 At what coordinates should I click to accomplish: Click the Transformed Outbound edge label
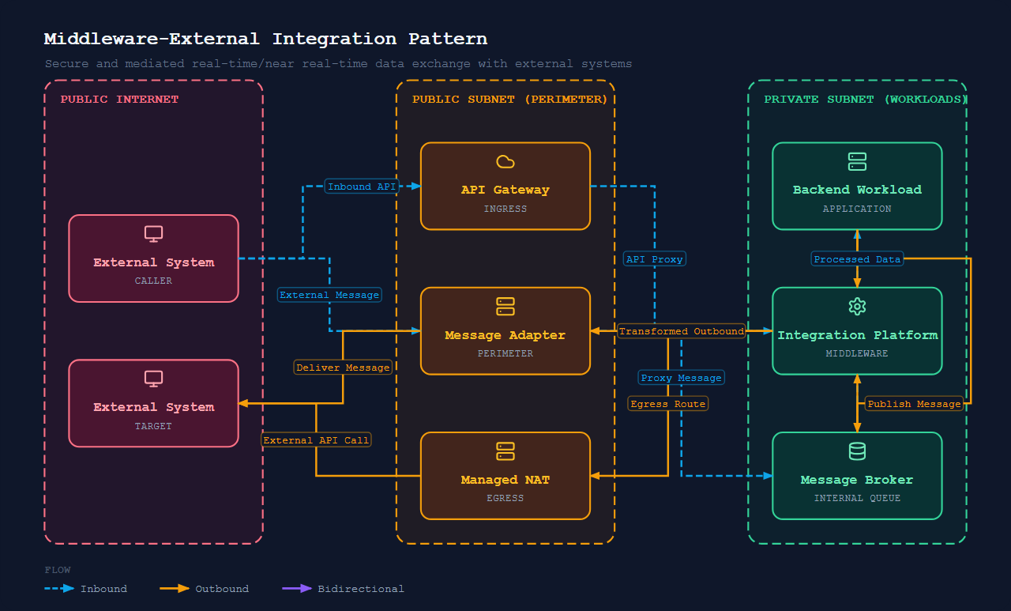681,331
